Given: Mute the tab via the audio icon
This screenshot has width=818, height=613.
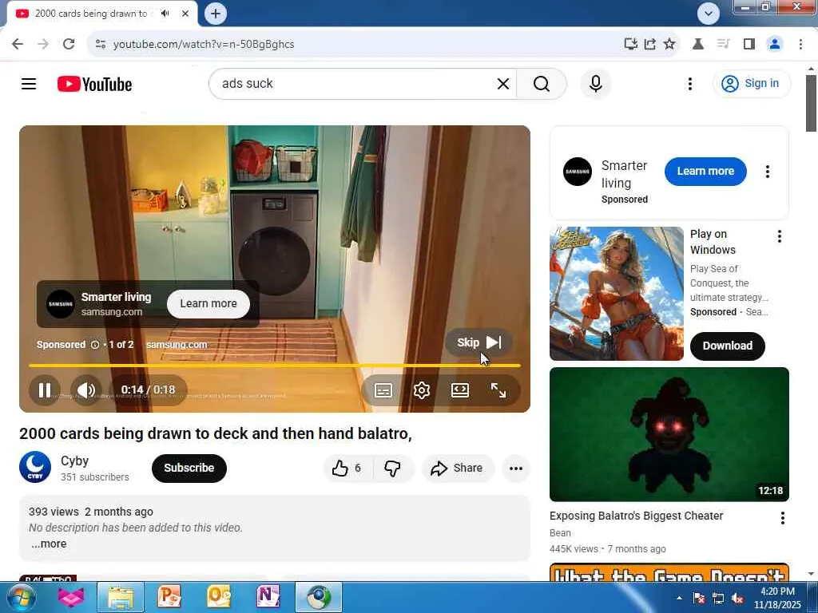Looking at the screenshot, I should 165,14.
